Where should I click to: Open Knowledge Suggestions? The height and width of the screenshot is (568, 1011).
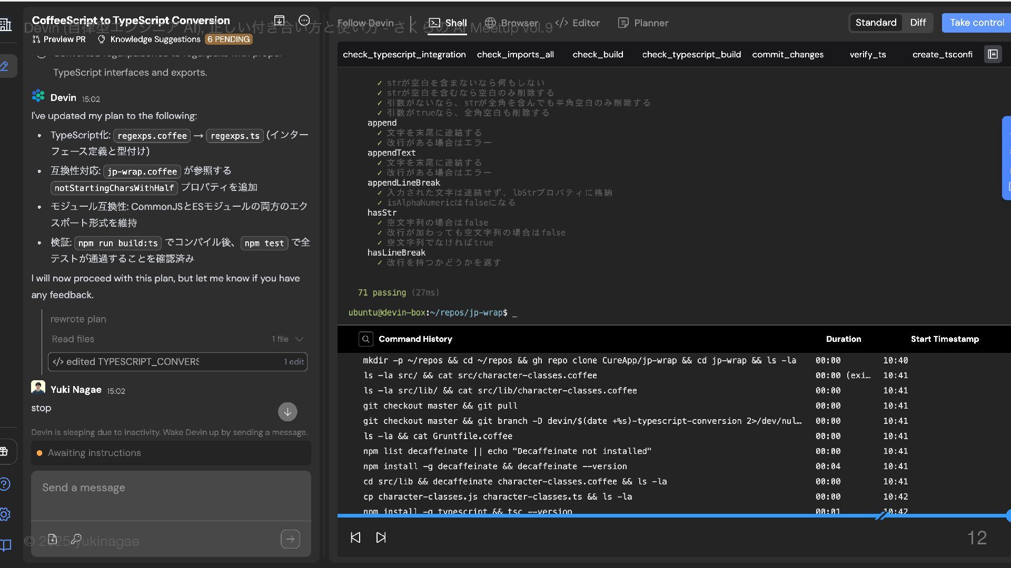[150, 39]
